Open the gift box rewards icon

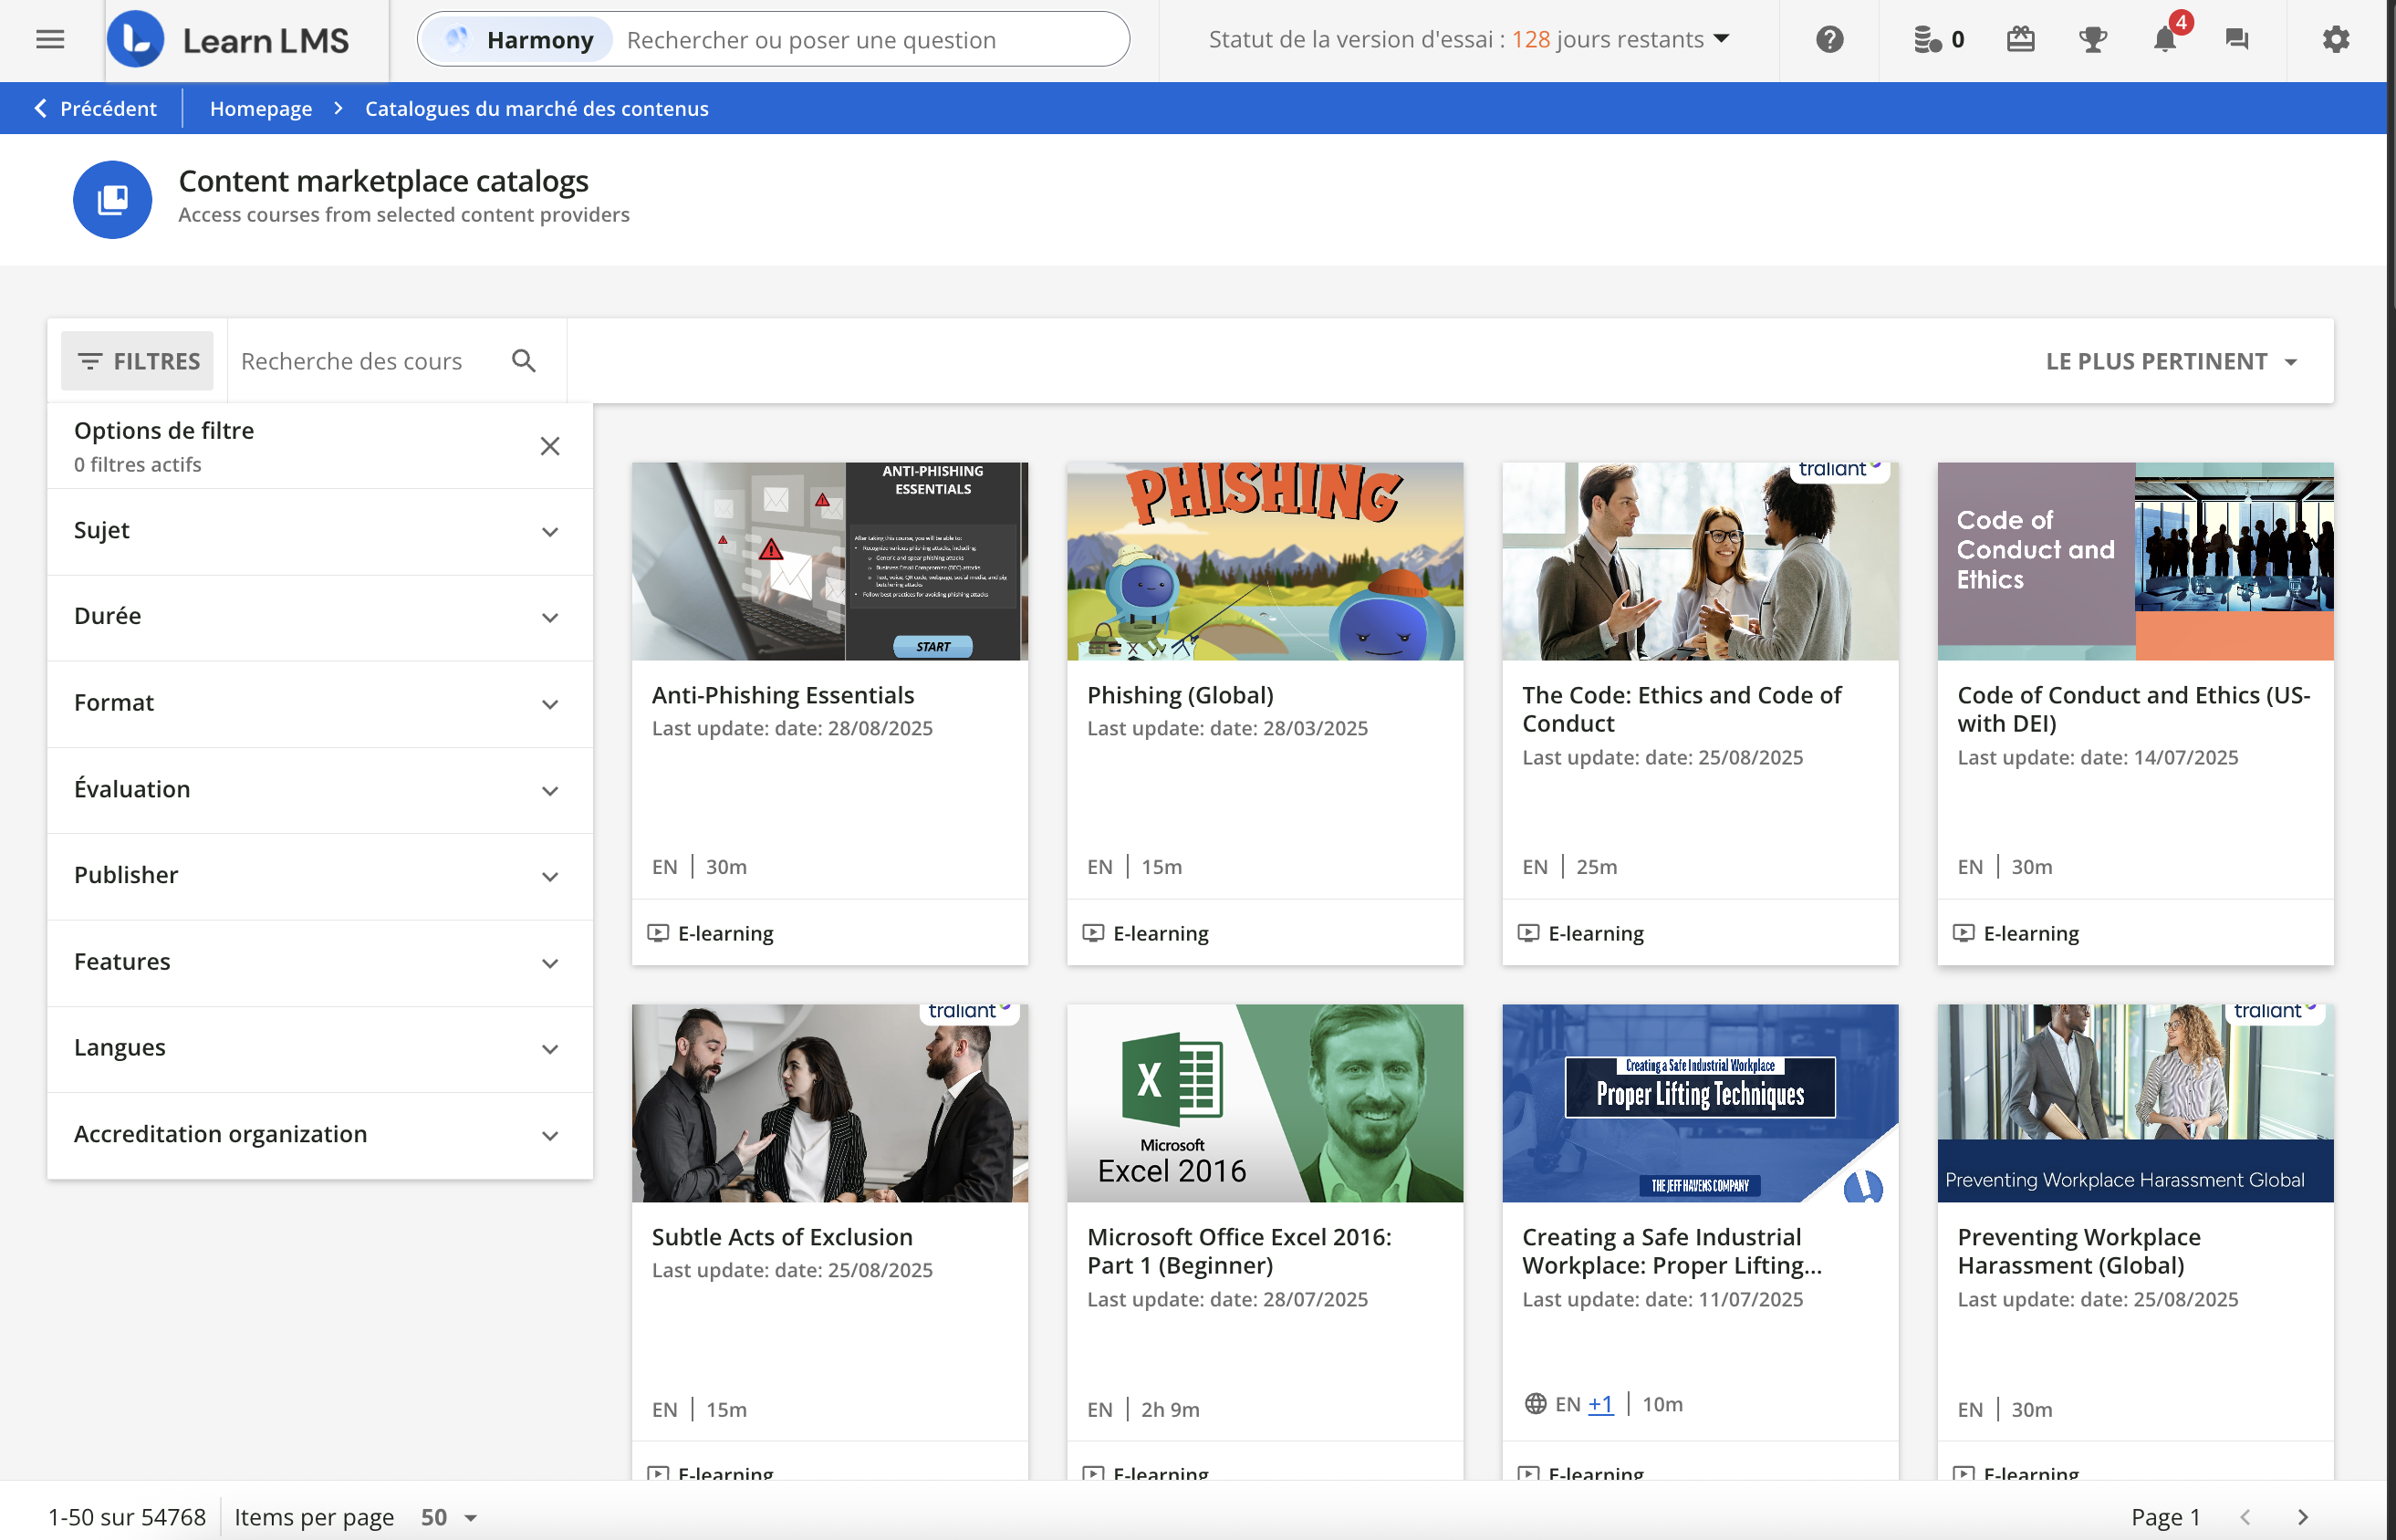2020,40
